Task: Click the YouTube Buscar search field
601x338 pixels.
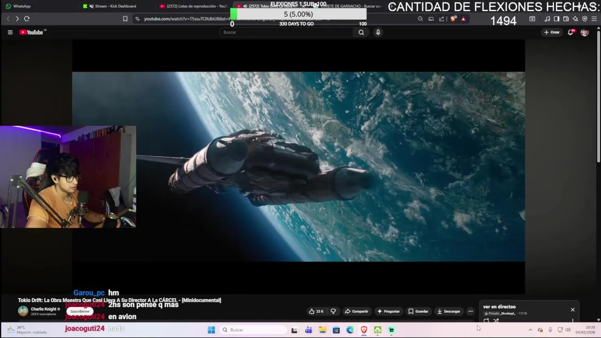Action: [x=286, y=32]
